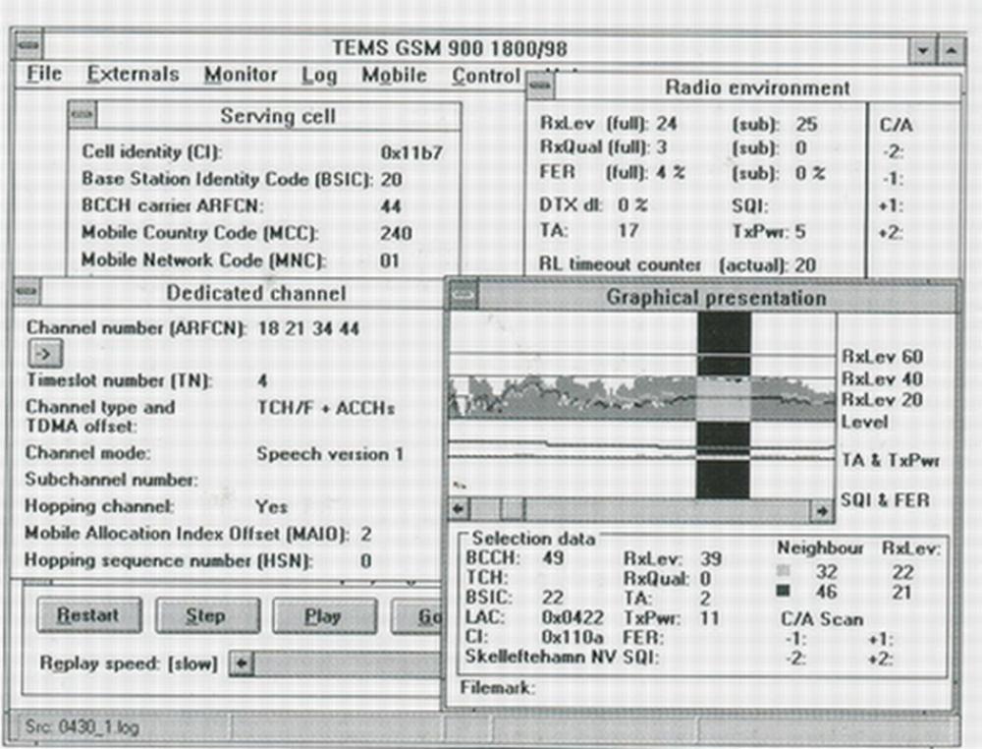The height and width of the screenshot is (749, 982).
Task: Click the Speech version 1 channel mode
Action: point(330,454)
